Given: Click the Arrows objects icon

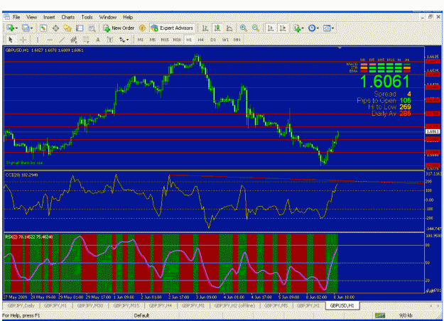Looking at the screenshot, I should tap(122, 40).
